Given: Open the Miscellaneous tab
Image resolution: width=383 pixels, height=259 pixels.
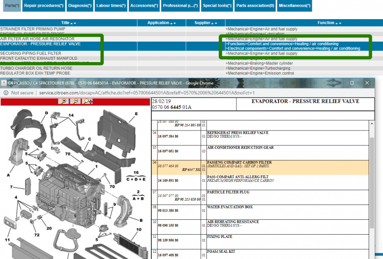Looking at the screenshot, I should pos(294,5).
